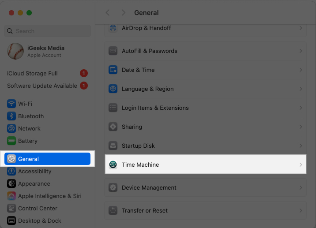Open Transfer or Reset label
Image resolution: width=316 pixels, height=228 pixels.
coord(145,211)
